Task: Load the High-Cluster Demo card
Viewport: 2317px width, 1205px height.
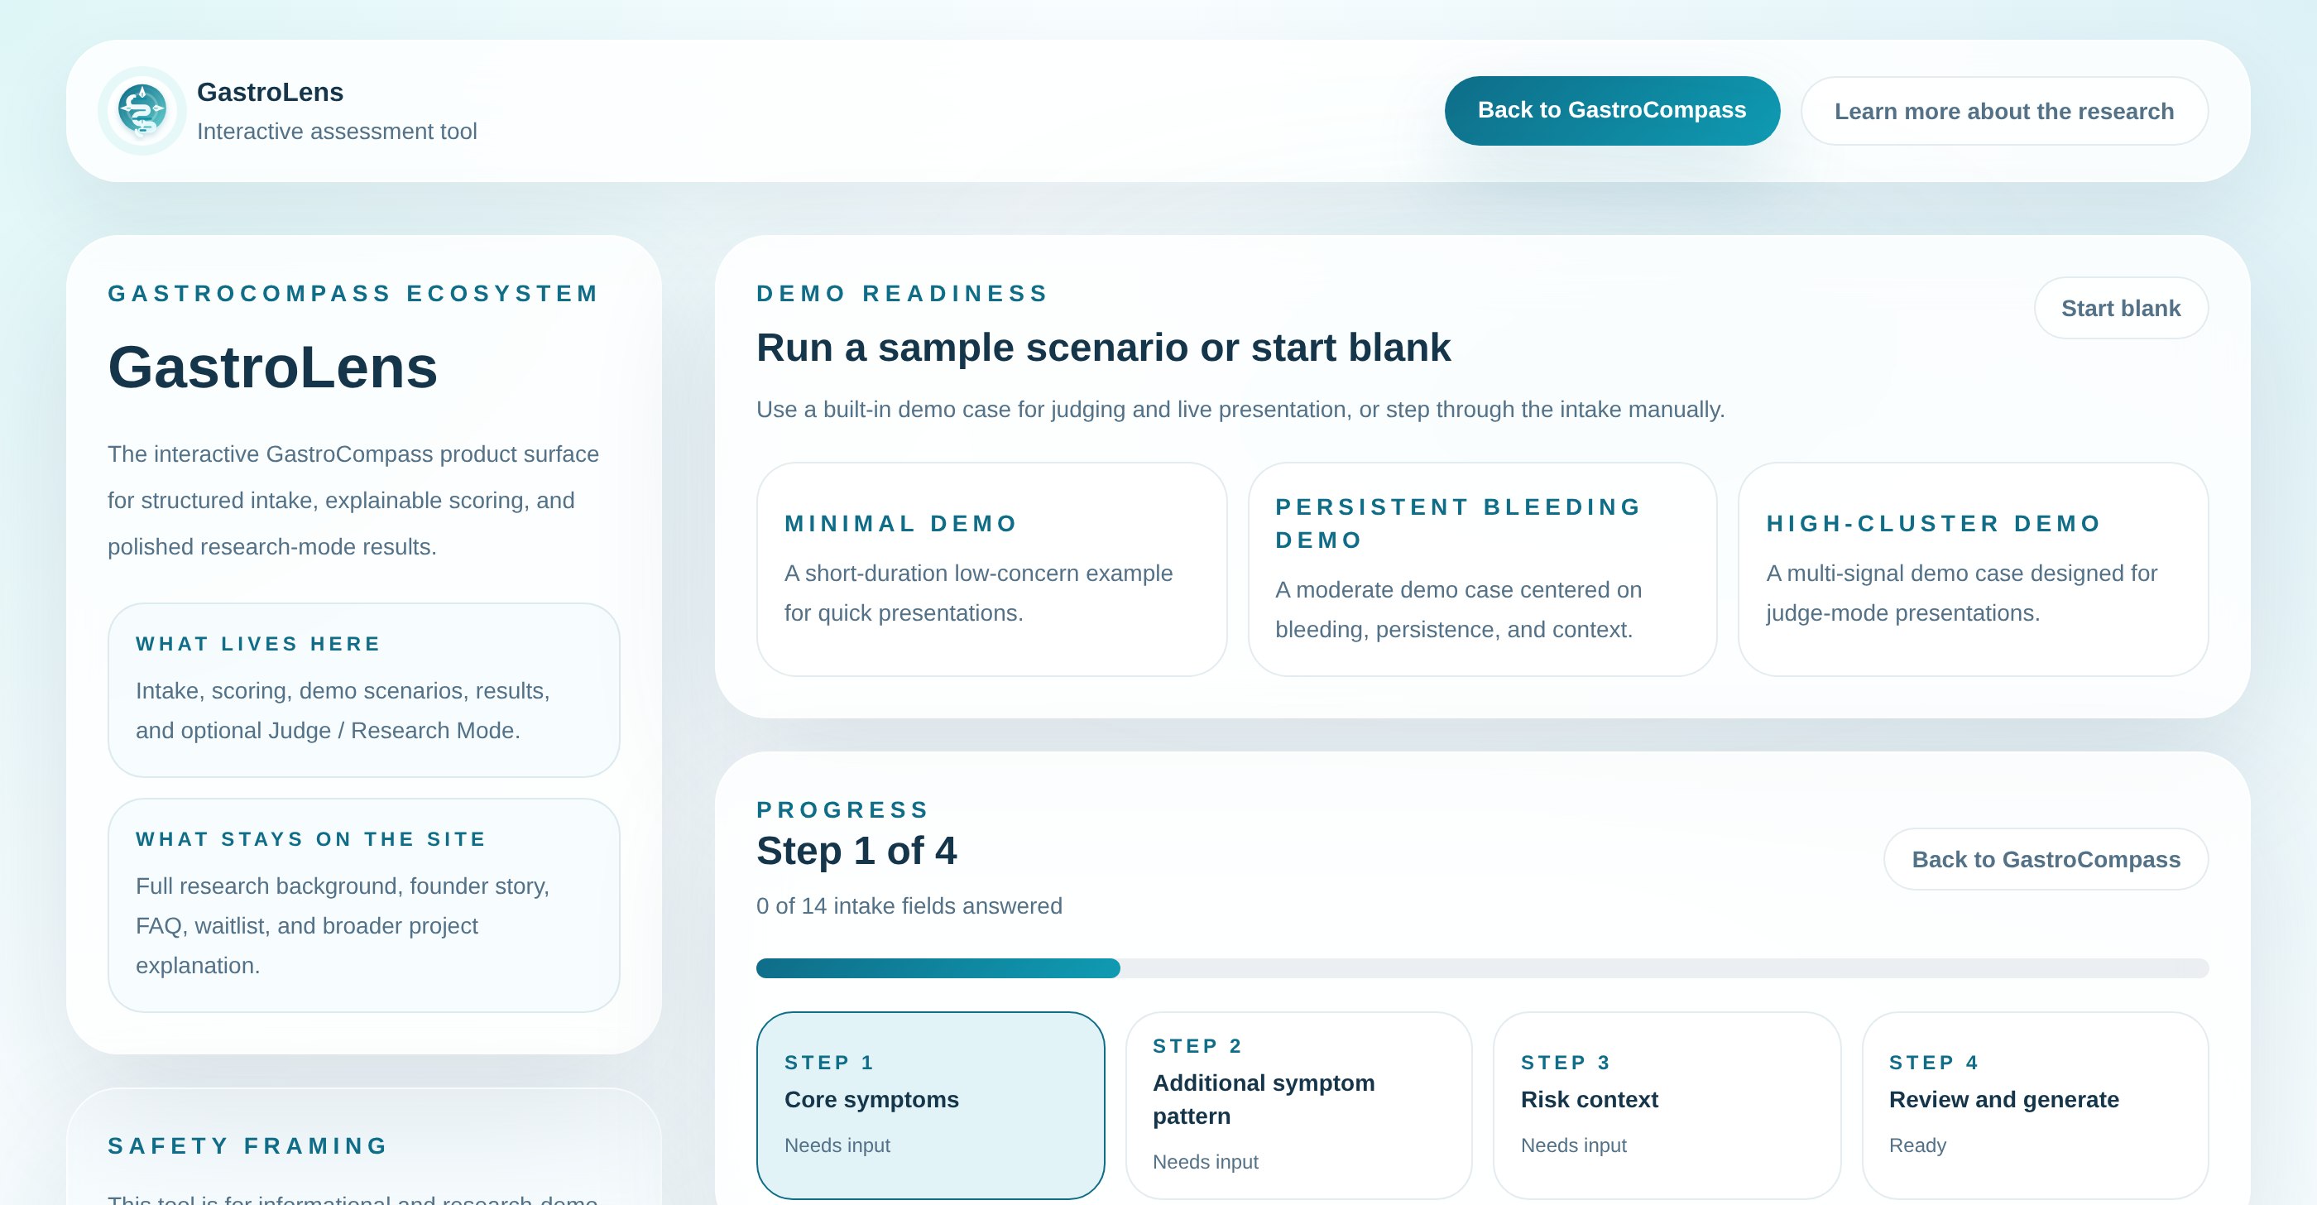Action: point(1973,569)
